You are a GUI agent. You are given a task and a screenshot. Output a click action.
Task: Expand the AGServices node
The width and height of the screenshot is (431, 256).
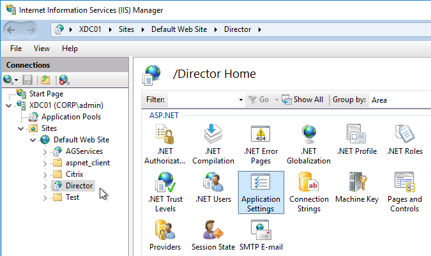pyautogui.click(x=45, y=152)
